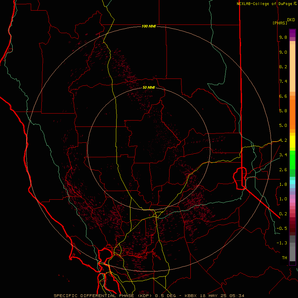Click the "50 NMI" range ring label
Viewport: 298px width, 298px height.
coord(149,87)
